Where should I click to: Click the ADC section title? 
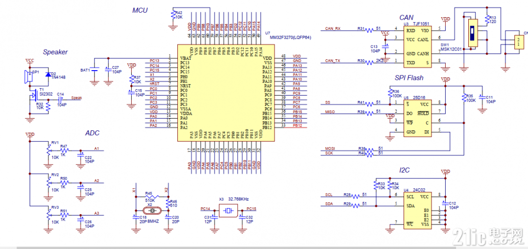click(92, 133)
